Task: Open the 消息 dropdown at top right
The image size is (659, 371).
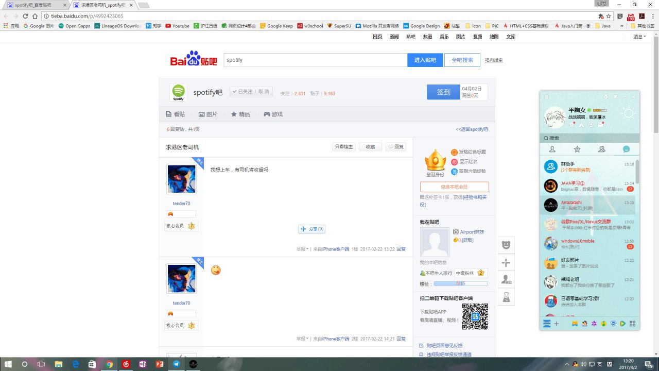Action: click(639, 37)
